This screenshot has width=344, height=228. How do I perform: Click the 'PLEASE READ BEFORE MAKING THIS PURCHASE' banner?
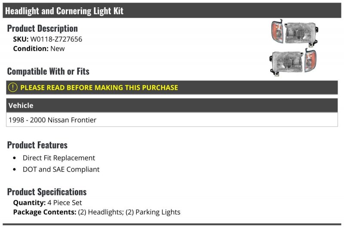(x=99, y=87)
